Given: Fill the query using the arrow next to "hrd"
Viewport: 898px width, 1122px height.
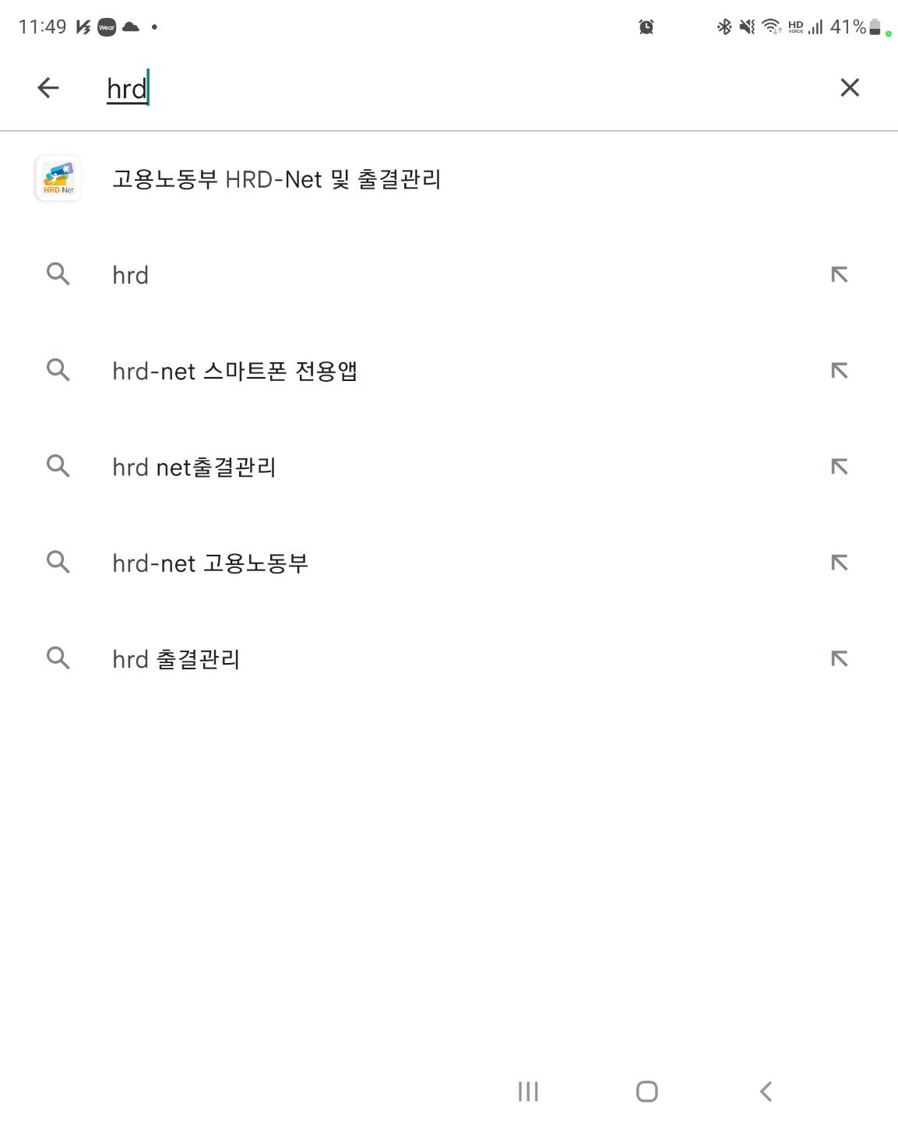Looking at the screenshot, I should (839, 274).
